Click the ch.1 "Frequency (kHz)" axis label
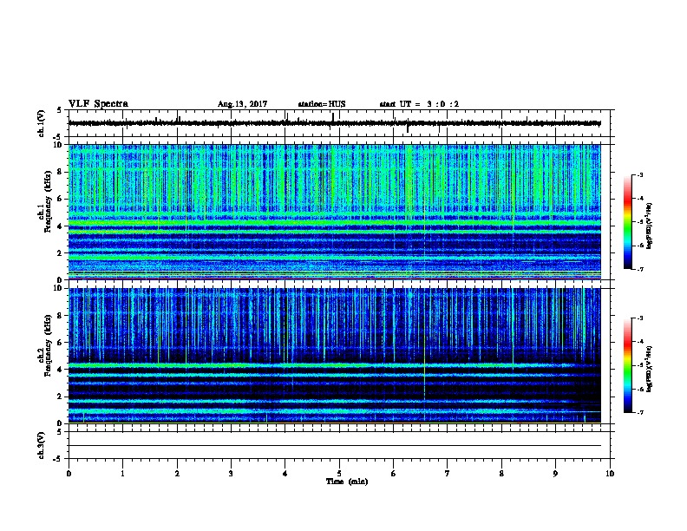This screenshot has width=687, height=531. (48, 201)
